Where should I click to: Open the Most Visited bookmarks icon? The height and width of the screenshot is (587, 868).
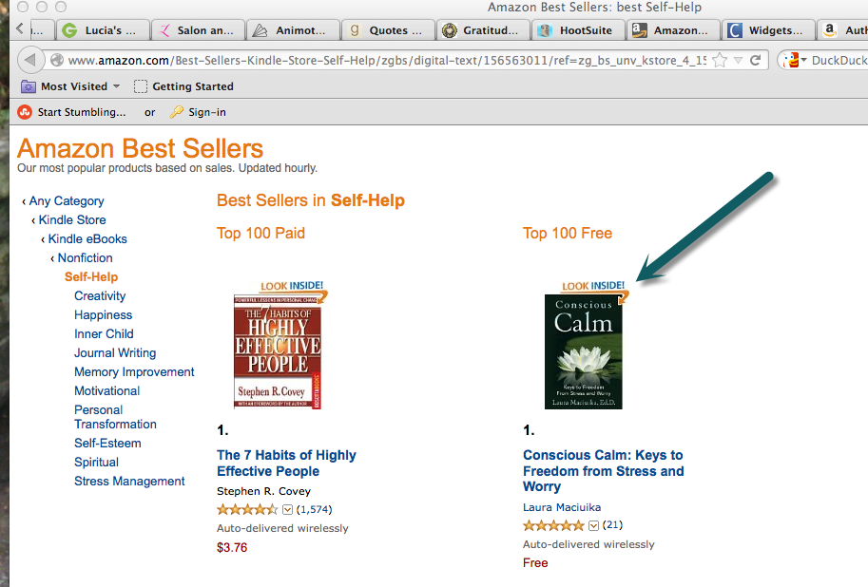click(x=29, y=86)
